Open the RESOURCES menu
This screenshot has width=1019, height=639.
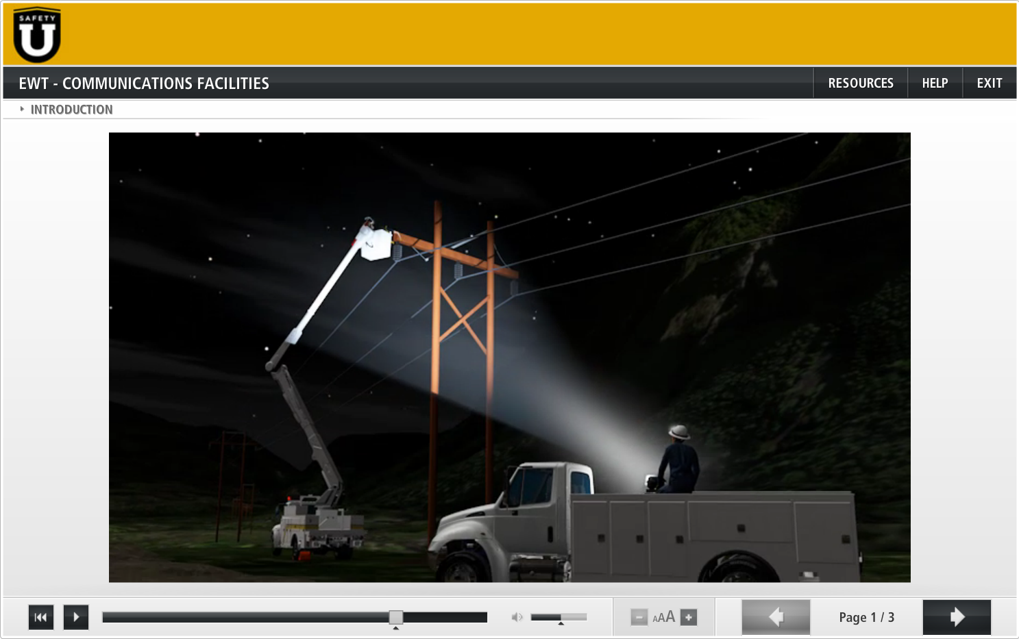(x=860, y=82)
